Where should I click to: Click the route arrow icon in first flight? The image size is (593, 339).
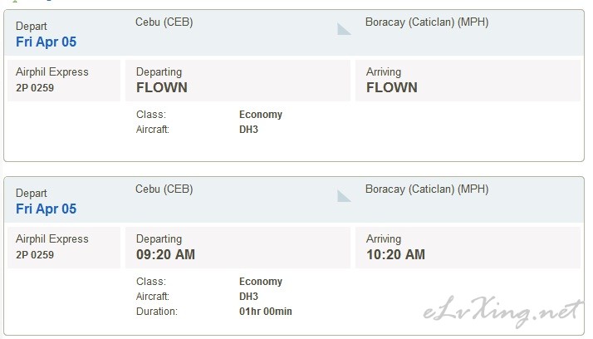coord(344,29)
